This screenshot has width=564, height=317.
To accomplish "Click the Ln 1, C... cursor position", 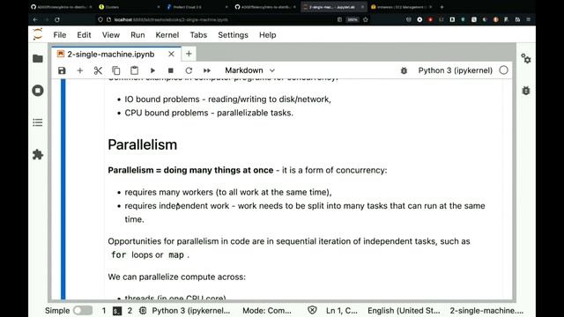I will pyautogui.click(x=342, y=311).
